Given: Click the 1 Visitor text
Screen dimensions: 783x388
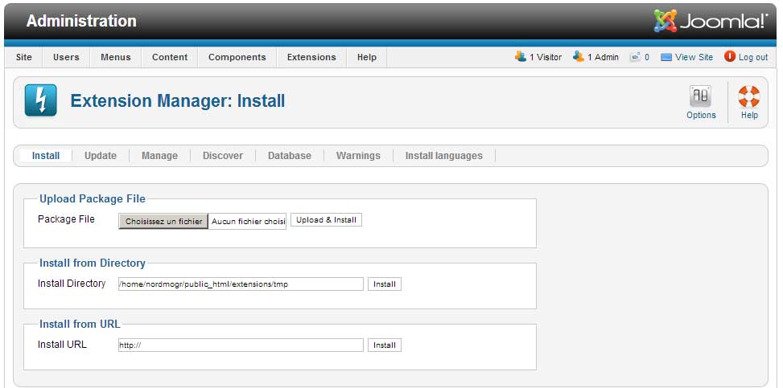Looking at the screenshot, I should point(546,57).
